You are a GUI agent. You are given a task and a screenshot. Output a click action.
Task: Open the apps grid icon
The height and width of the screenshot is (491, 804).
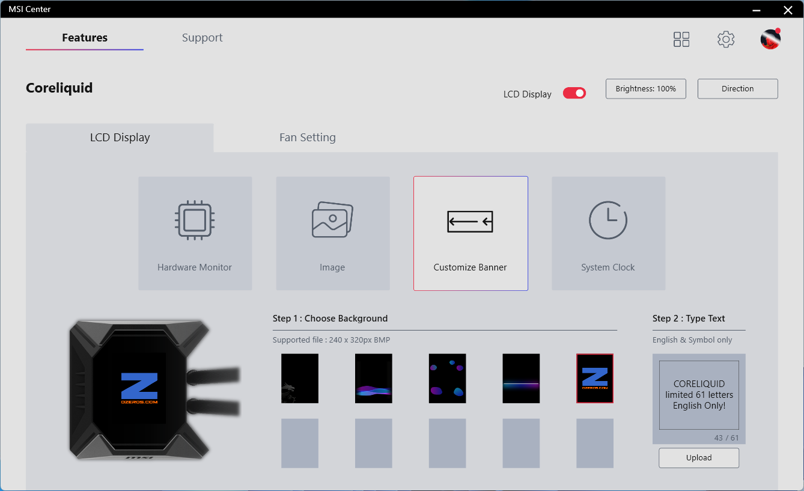point(681,40)
